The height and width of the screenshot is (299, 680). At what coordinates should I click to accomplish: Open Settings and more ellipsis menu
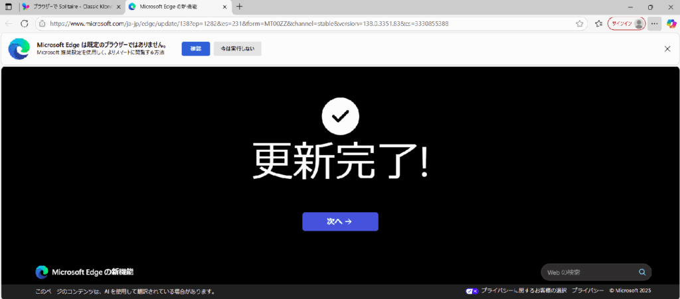click(x=655, y=23)
